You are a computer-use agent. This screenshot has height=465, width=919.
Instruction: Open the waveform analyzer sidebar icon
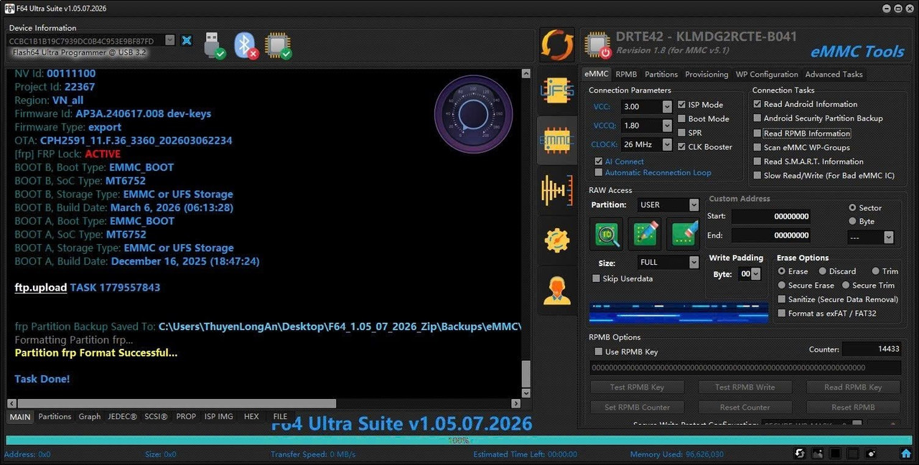click(557, 191)
